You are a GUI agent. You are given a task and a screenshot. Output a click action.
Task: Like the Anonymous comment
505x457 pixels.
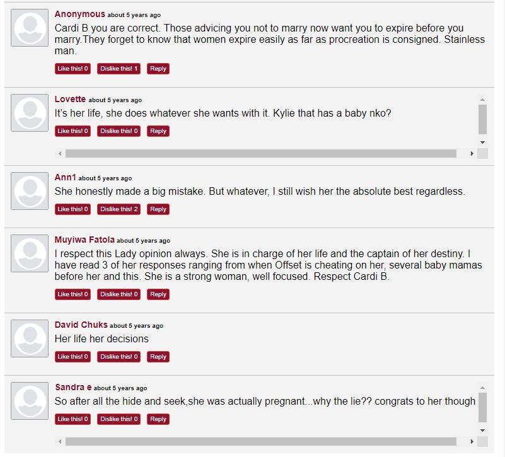click(73, 69)
